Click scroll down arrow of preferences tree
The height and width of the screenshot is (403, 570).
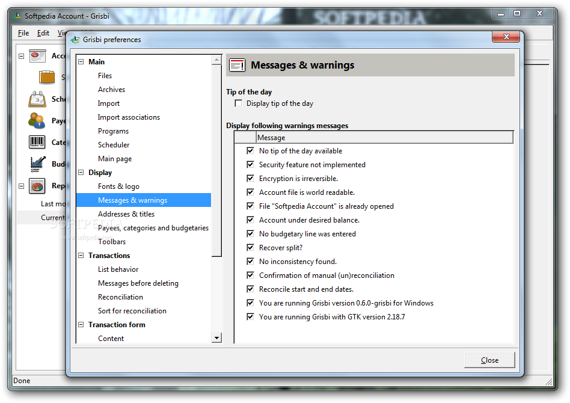pyautogui.click(x=216, y=338)
